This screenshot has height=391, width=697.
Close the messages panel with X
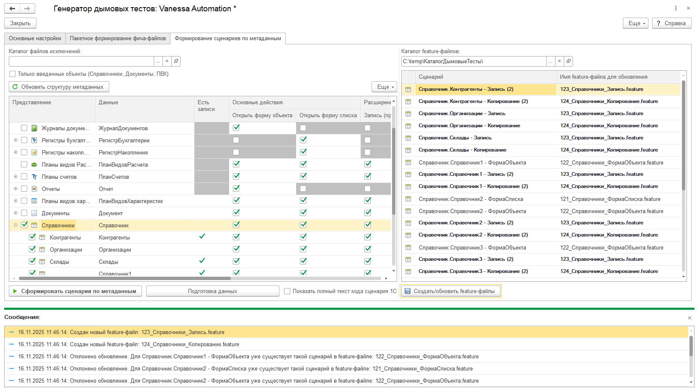(689, 318)
